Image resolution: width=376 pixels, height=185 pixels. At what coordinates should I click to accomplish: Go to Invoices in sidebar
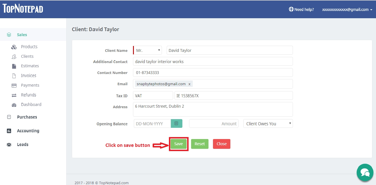point(29,76)
